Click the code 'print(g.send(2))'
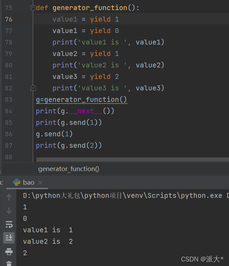 pyautogui.click(x=69, y=146)
